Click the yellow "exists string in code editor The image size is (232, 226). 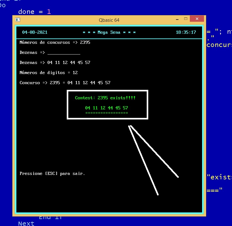pos(219,177)
